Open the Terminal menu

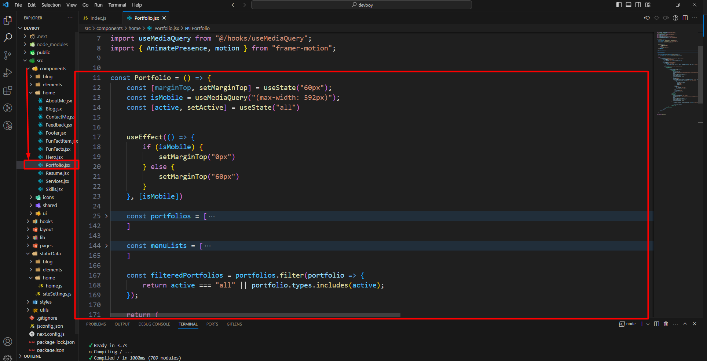pos(117,5)
